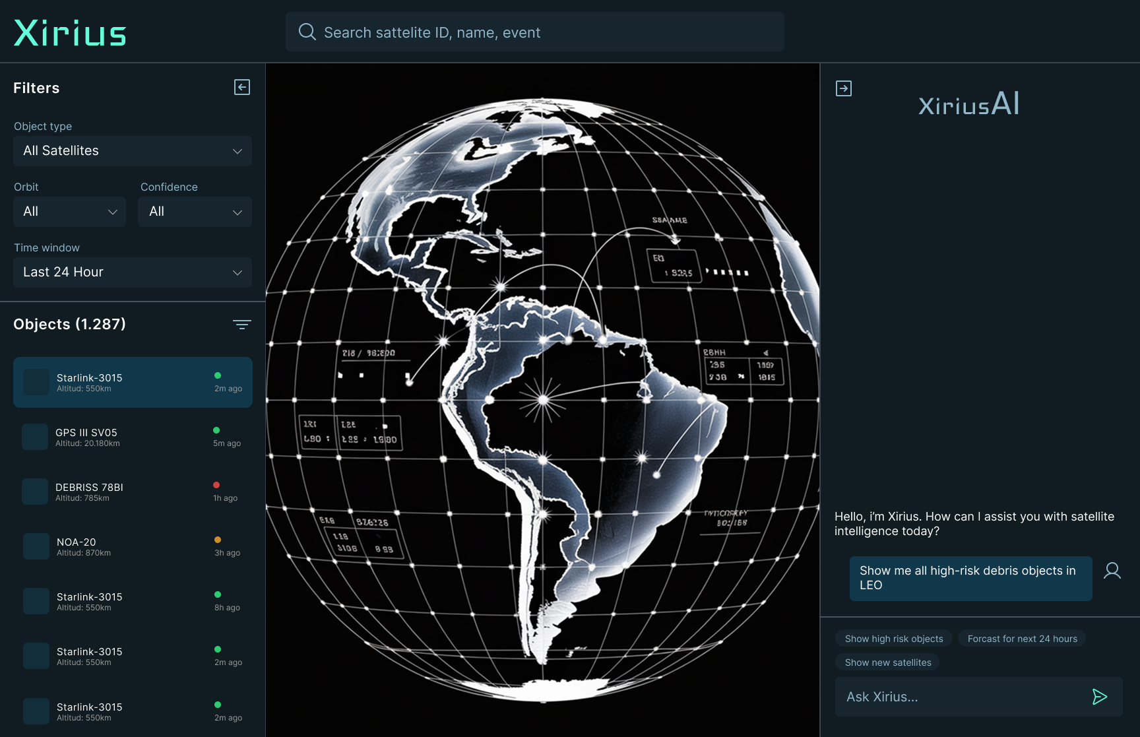This screenshot has height=737, width=1140.
Task: Send message with the paper plane icon
Action: tap(1099, 697)
